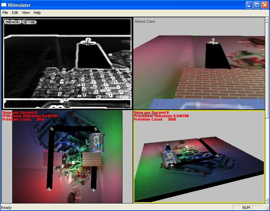Activate the edge-detection camera viewport
This screenshot has height=211, width=270.
[x=67, y=64]
